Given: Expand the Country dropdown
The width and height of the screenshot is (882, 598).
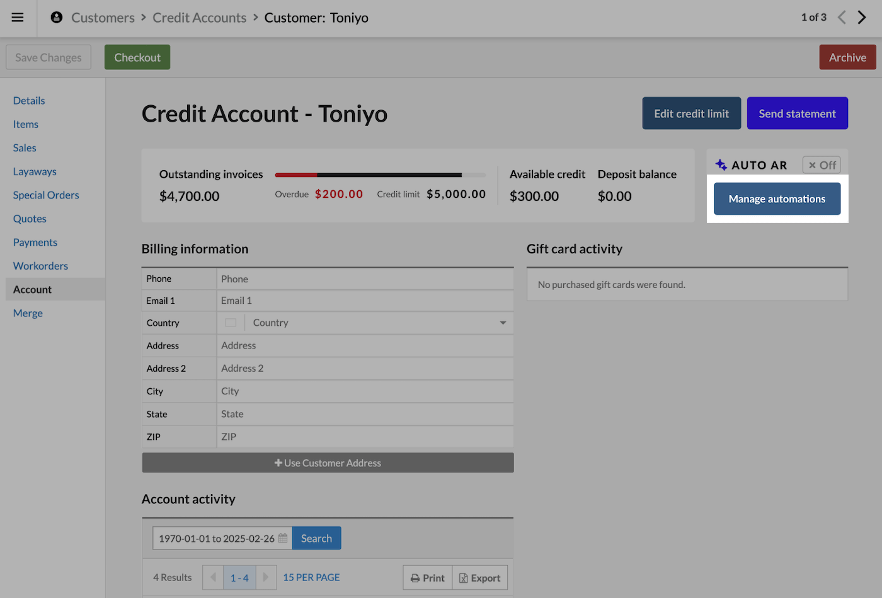Looking at the screenshot, I should pyautogui.click(x=502, y=323).
